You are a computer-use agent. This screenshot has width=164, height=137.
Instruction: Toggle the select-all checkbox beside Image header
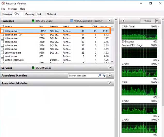coord(2,26)
